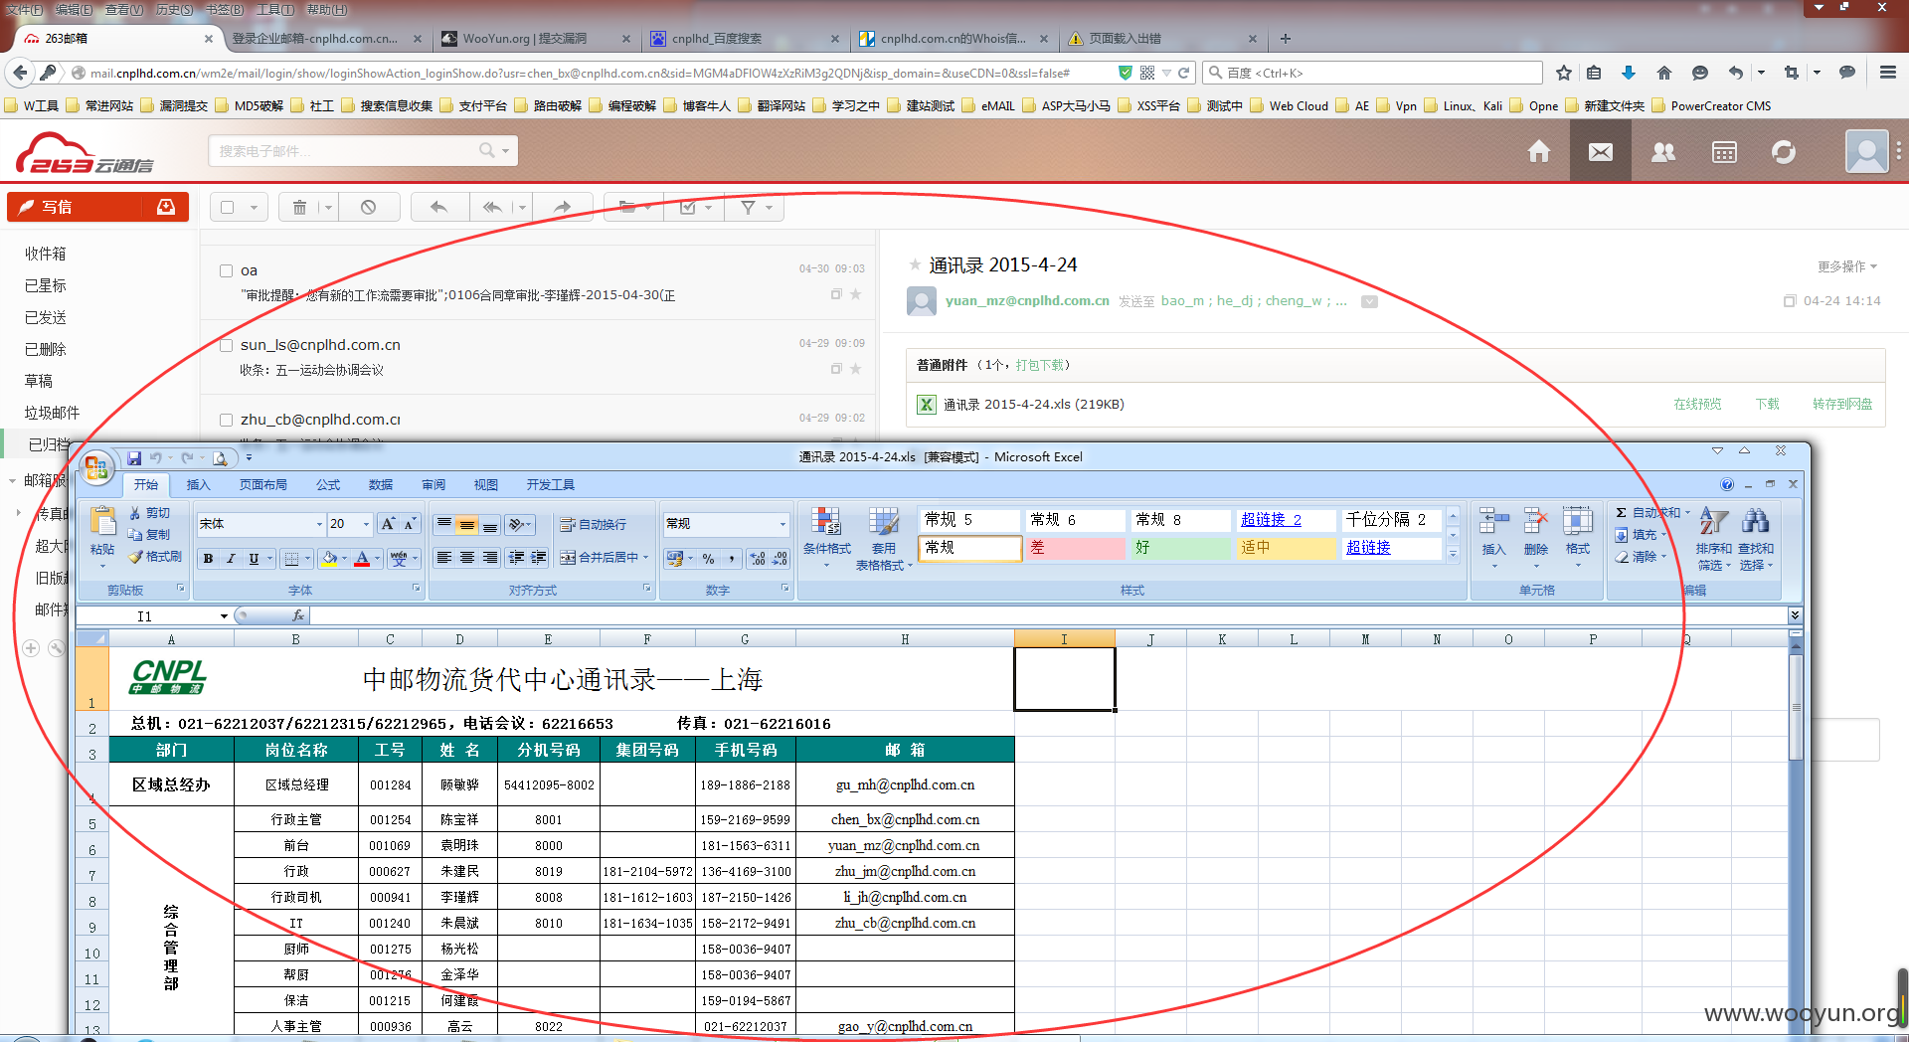Open 263 contacts people icon

click(1662, 151)
